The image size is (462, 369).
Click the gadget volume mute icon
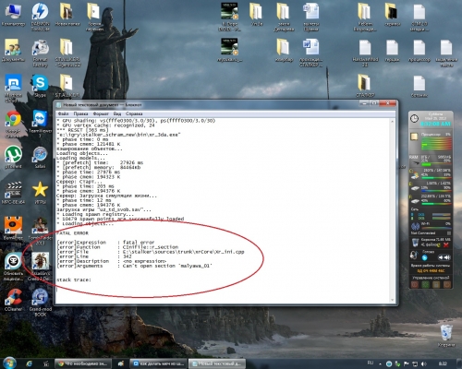(444, 257)
